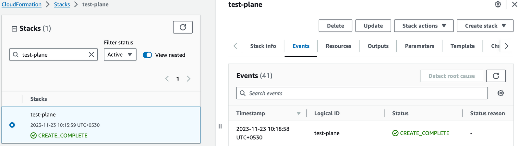Select page 1 in stacks pagination
This screenshot has height=146, width=519.
(x=178, y=79)
